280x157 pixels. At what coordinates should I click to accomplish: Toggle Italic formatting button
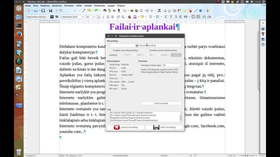click(x=103, y=17)
